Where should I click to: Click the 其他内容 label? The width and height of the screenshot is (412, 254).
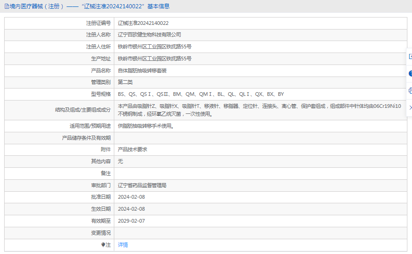[x=101, y=161]
